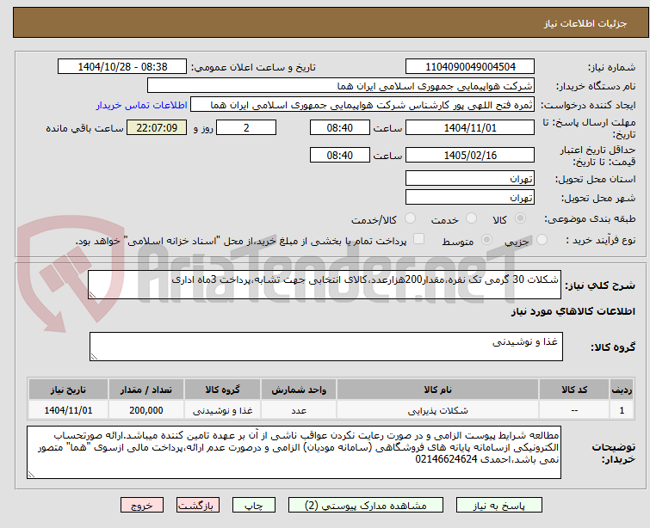Click the price validity time 08:40 field
This screenshot has height=528, width=650.
pos(339,156)
